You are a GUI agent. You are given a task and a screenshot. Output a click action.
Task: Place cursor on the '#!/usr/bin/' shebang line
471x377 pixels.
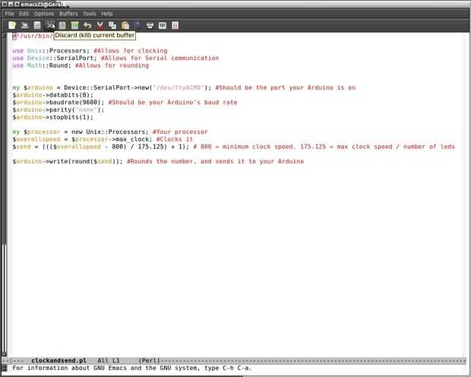click(33, 36)
